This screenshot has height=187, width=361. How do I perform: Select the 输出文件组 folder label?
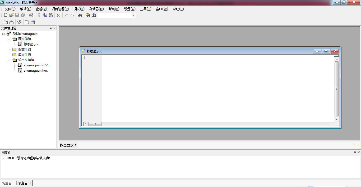(x=26, y=60)
